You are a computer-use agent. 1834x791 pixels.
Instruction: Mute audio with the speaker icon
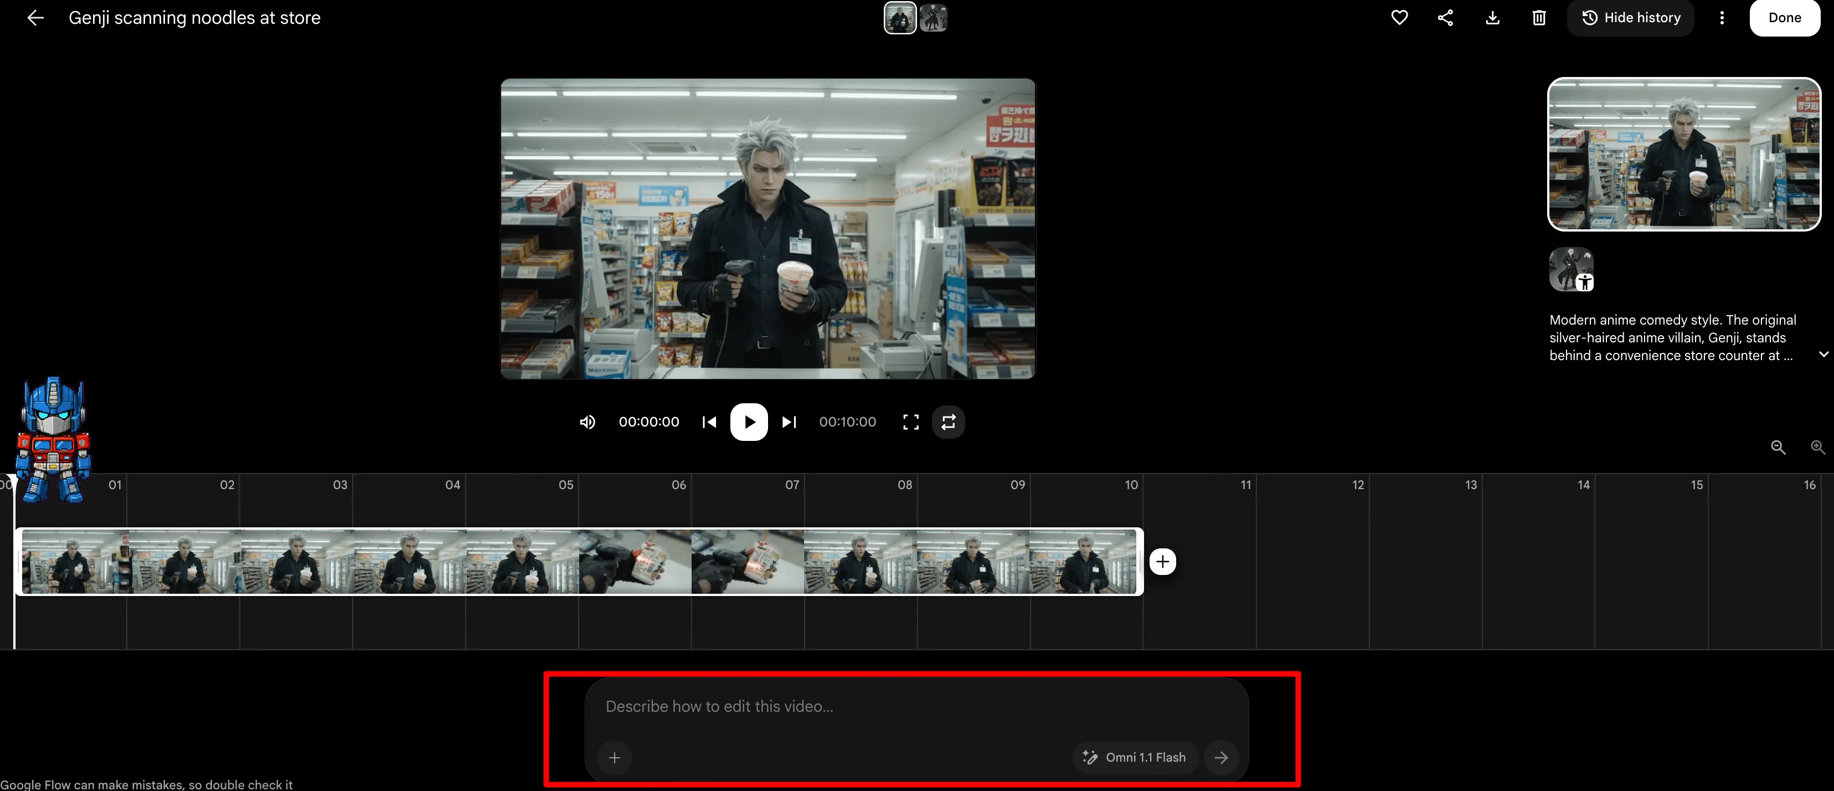coord(586,422)
